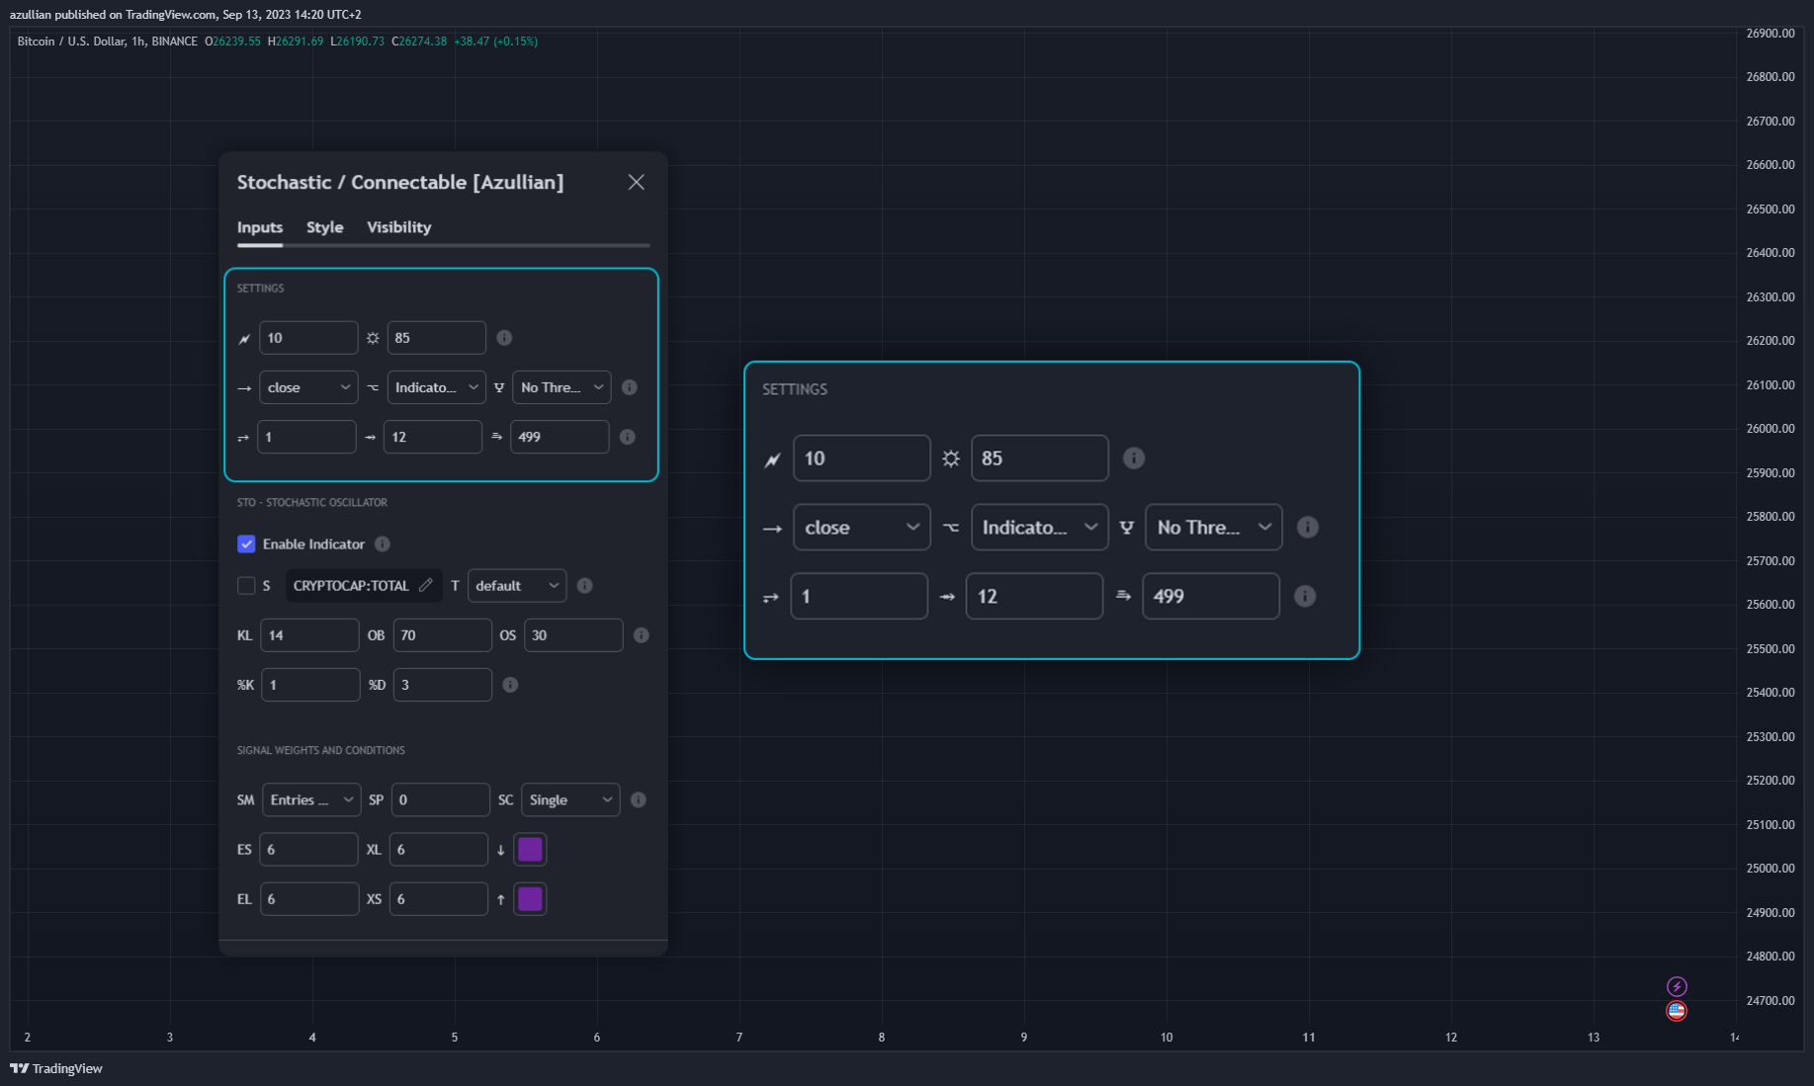Click the field showing 1 in dialog settings row

306,437
